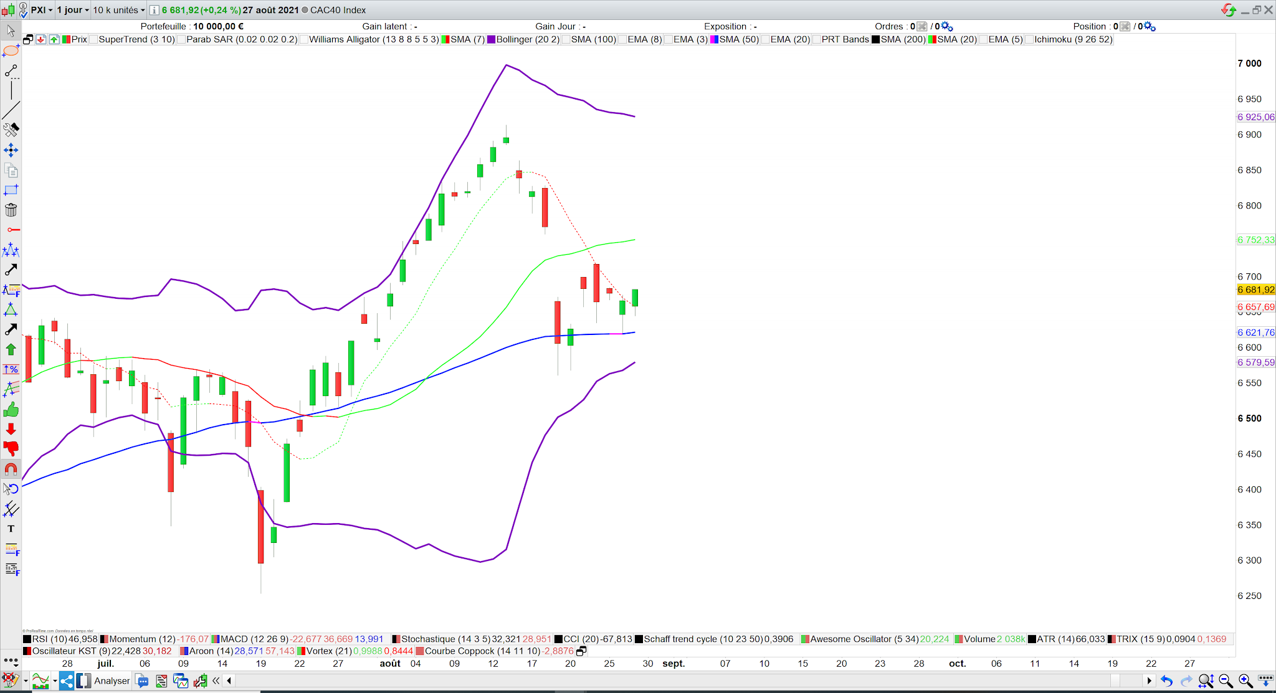Screen dimensions: 1276x693
Task: Expand the drawing tools dropdown arrow at bottom left
Action: [26, 681]
